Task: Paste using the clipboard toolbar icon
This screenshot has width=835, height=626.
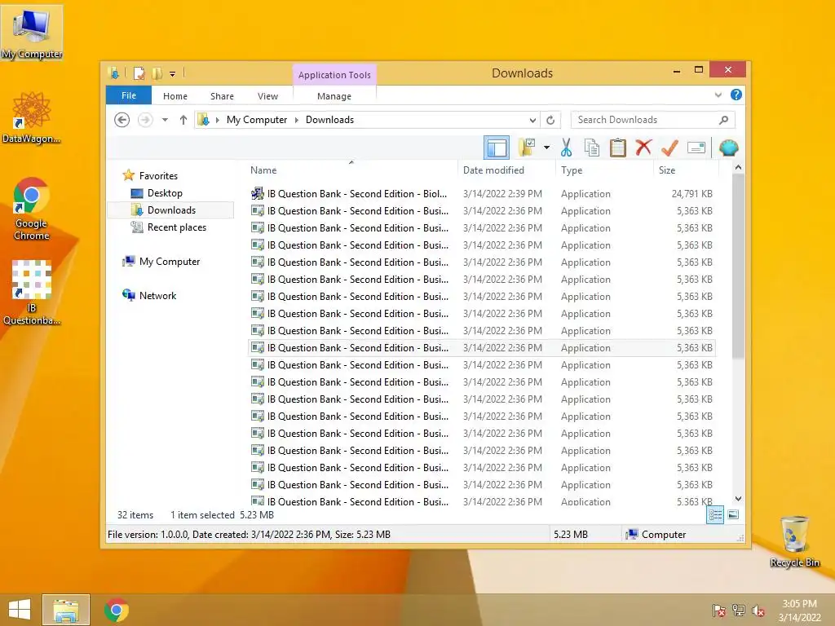Action: (618, 148)
